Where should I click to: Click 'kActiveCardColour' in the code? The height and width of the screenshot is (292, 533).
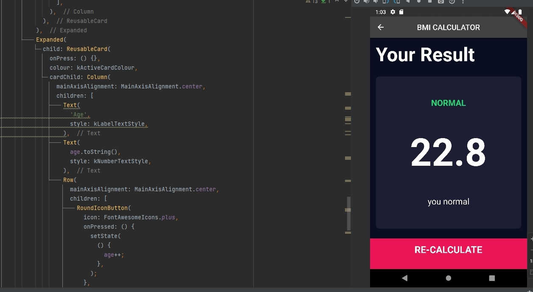point(106,68)
